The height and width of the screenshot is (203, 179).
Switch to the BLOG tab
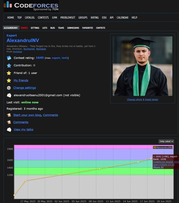[53, 28]
